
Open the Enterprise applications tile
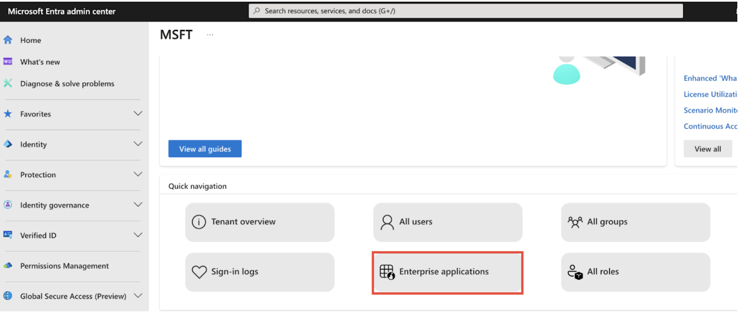pyautogui.click(x=448, y=272)
